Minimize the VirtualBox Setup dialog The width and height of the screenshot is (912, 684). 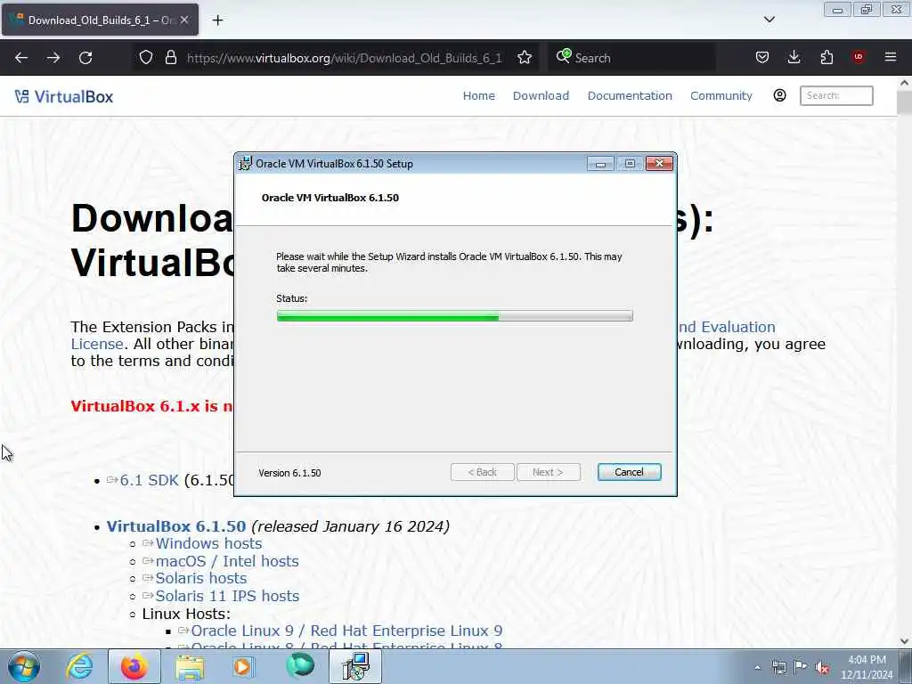click(600, 164)
